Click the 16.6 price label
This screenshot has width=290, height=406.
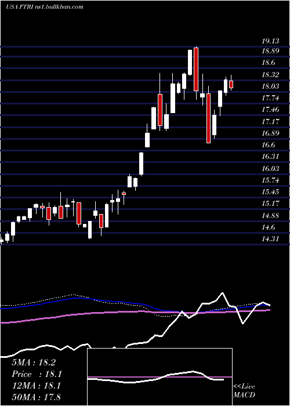(x=268, y=145)
